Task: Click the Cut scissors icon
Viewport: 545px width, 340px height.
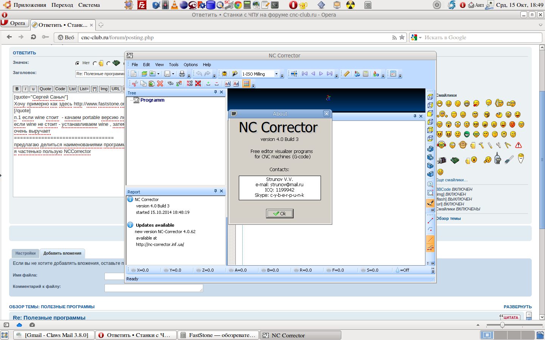Action: pyautogui.click(x=135, y=83)
